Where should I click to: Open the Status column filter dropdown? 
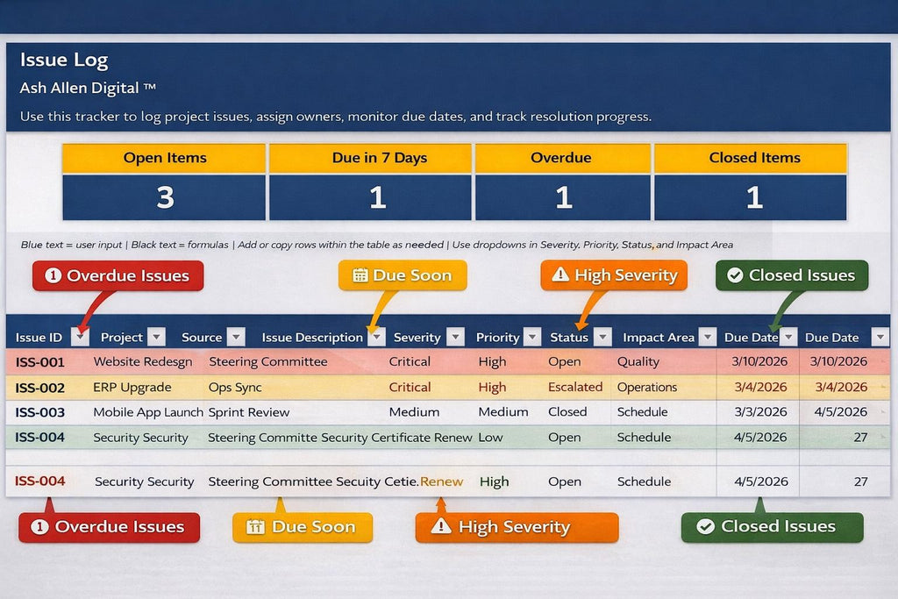pos(602,337)
